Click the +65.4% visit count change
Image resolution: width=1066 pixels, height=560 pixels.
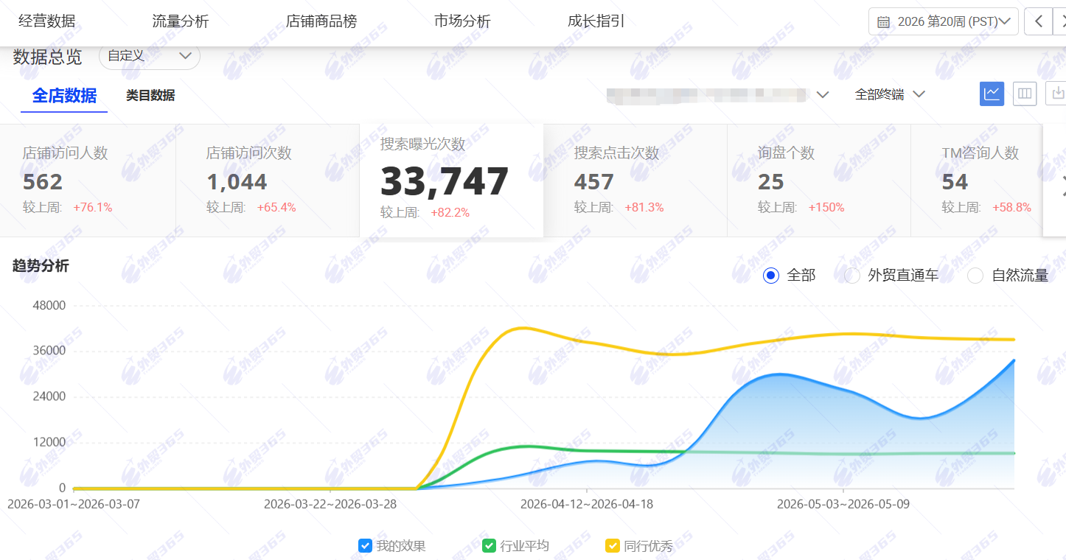pos(276,208)
